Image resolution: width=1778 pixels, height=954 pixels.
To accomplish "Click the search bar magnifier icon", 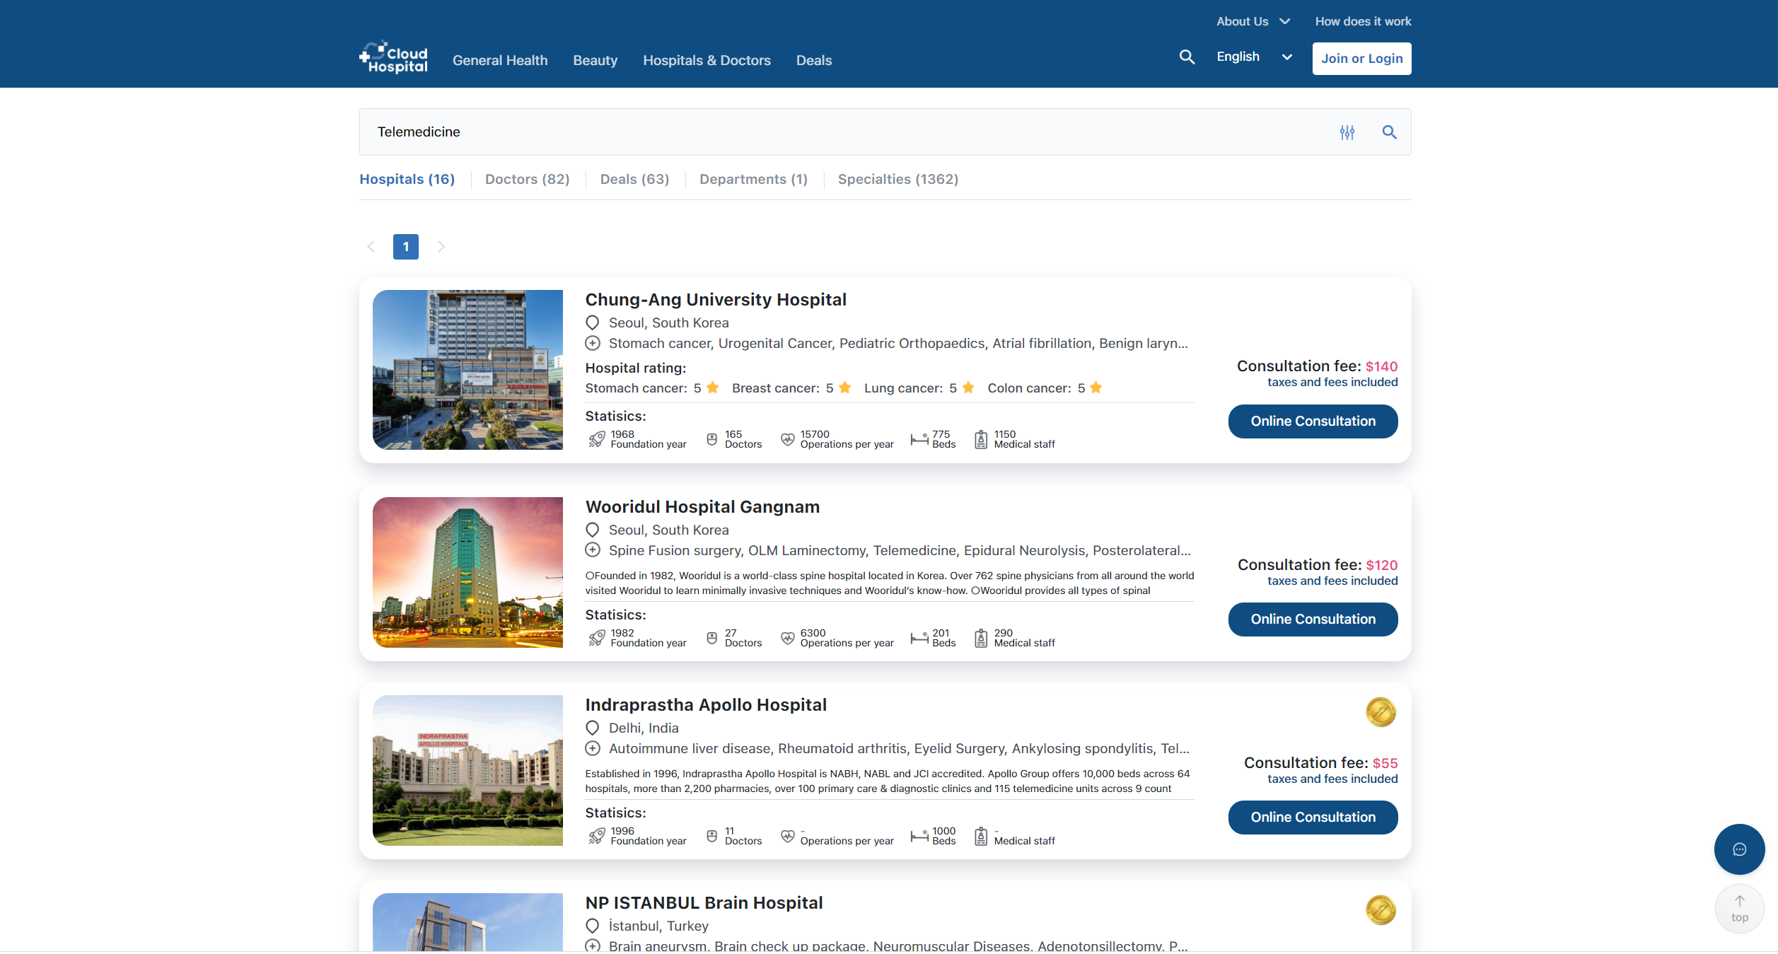I will tap(1389, 132).
